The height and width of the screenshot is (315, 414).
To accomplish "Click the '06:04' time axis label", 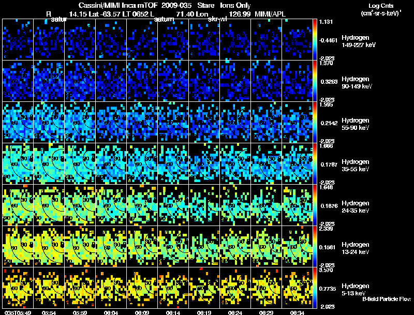I will [111, 312].
